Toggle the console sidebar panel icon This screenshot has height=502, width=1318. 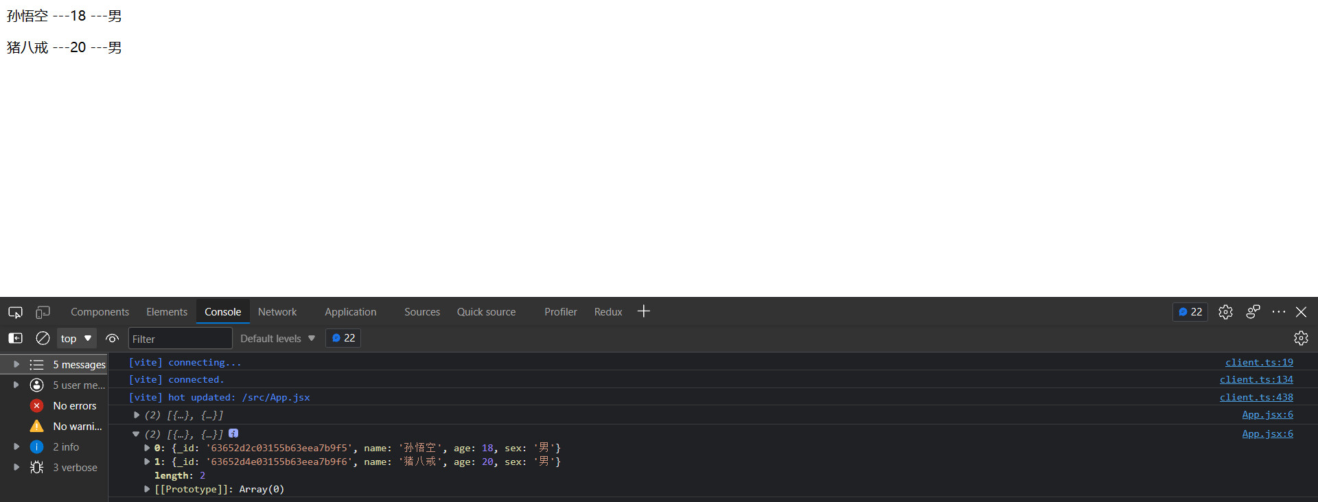click(x=15, y=338)
